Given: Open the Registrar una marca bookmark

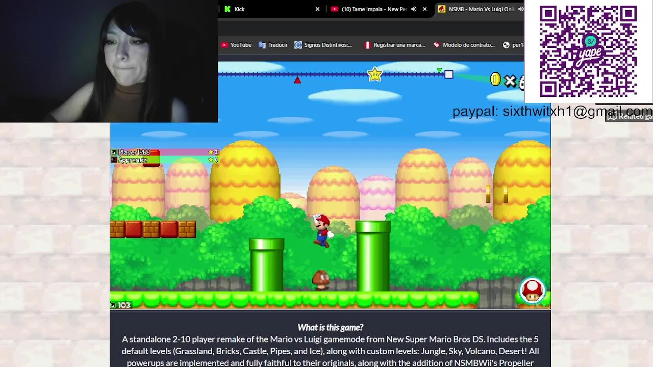Looking at the screenshot, I should pyautogui.click(x=394, y=45).
